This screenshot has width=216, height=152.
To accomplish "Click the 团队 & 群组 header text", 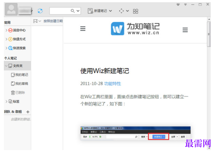I will tap(13, 112).
